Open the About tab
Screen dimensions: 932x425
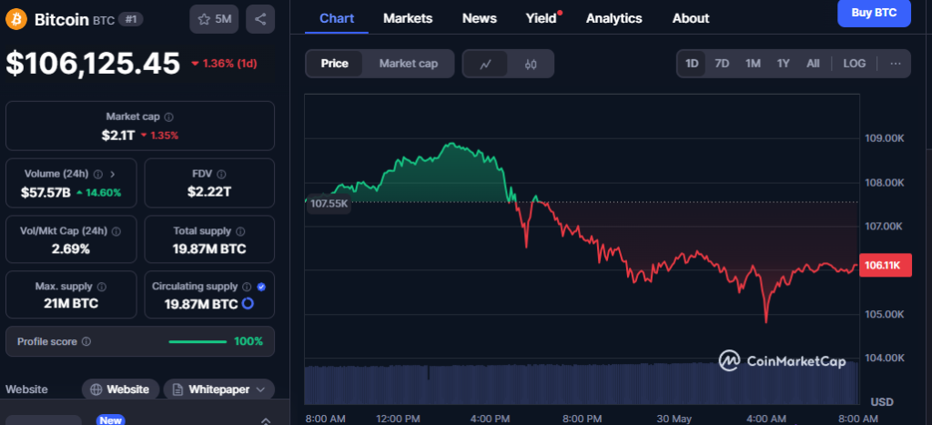pyautogui.click(x=691, y=18)
